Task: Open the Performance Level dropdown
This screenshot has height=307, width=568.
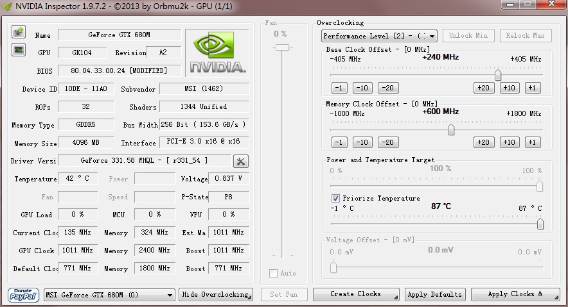Action: (x=379, y=36)
